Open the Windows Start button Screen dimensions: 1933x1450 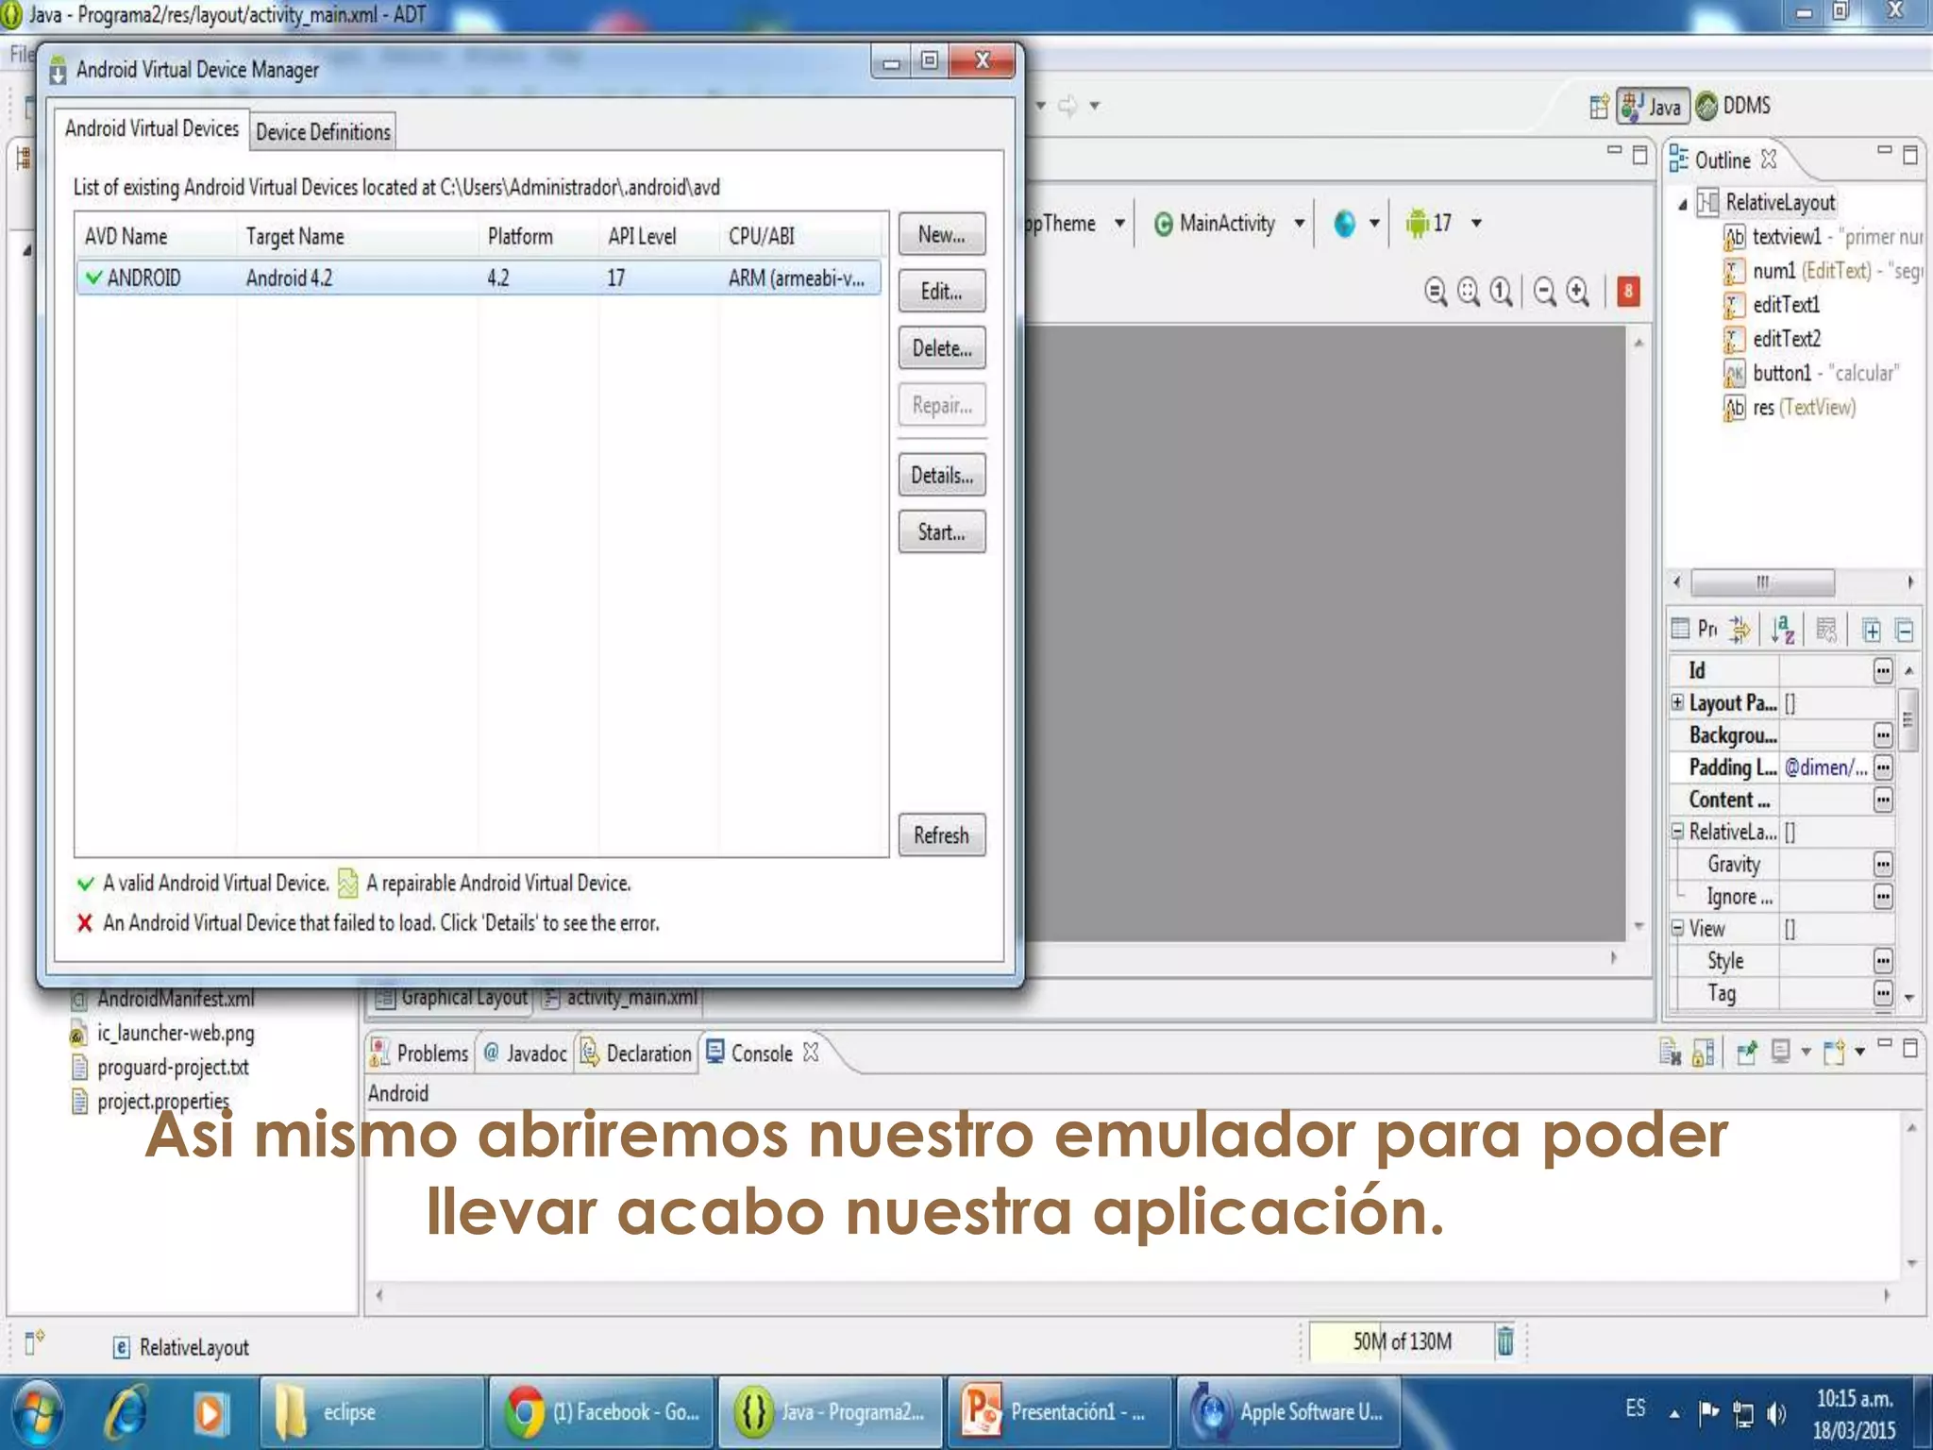pyautogui.click(x=38, y=1412)
